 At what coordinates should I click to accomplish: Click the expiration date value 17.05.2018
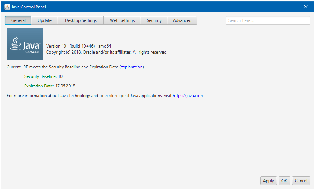click(x=65, y=86)
